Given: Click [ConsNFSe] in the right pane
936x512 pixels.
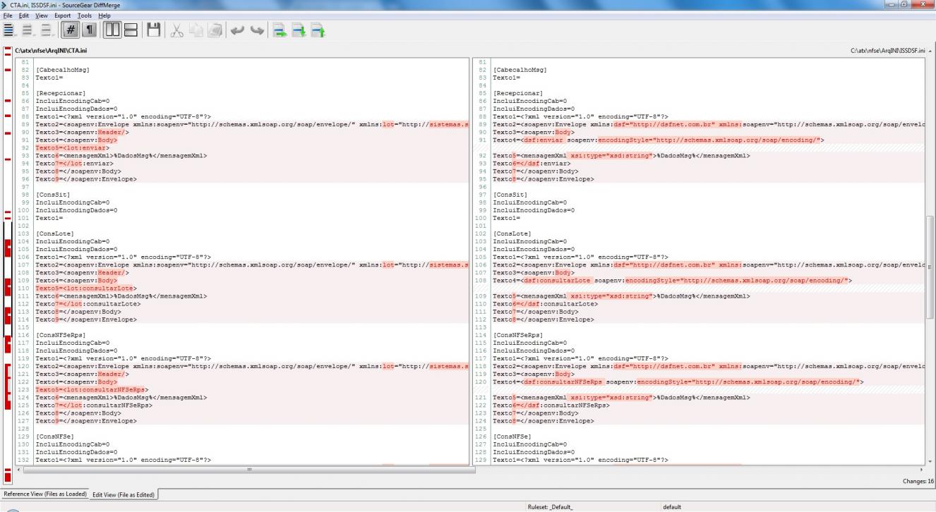Looking at the screenshot, I should pyautogui.click(x=512, y=437).
